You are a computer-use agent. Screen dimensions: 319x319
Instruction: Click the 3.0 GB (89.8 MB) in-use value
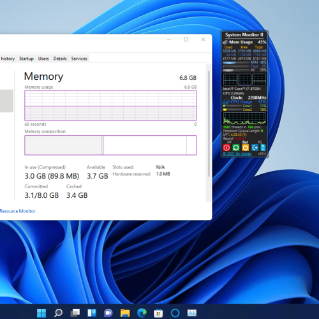(x=52, y=176)
